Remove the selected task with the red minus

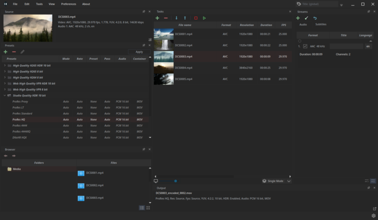166,18
